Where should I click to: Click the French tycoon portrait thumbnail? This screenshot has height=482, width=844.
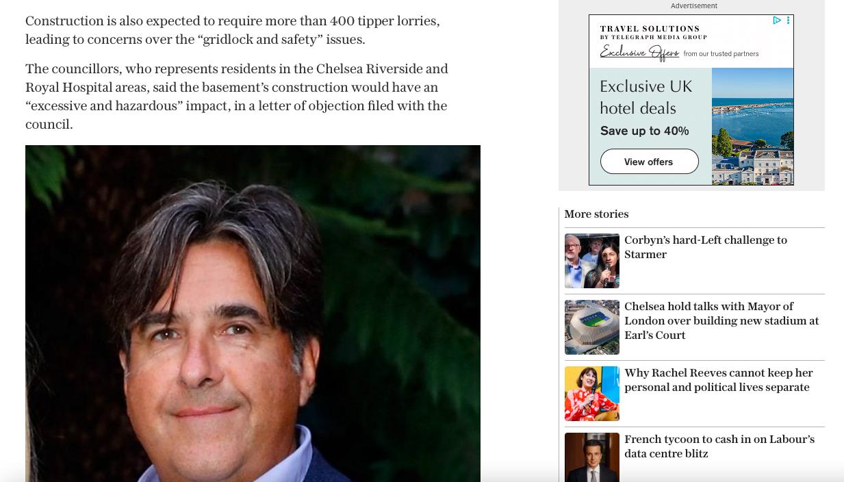592,457
